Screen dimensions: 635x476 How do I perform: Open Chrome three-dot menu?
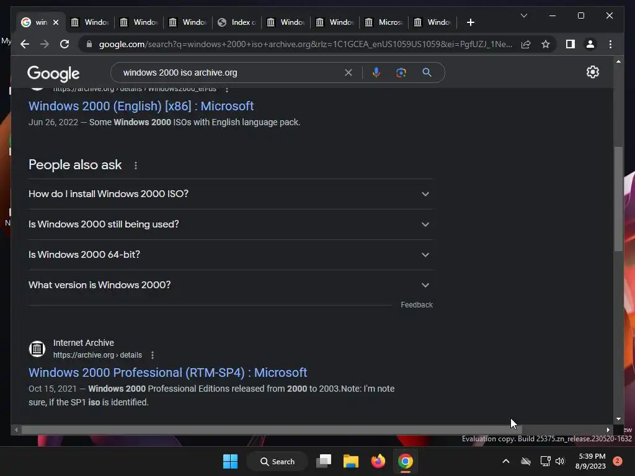pos(610,44)
